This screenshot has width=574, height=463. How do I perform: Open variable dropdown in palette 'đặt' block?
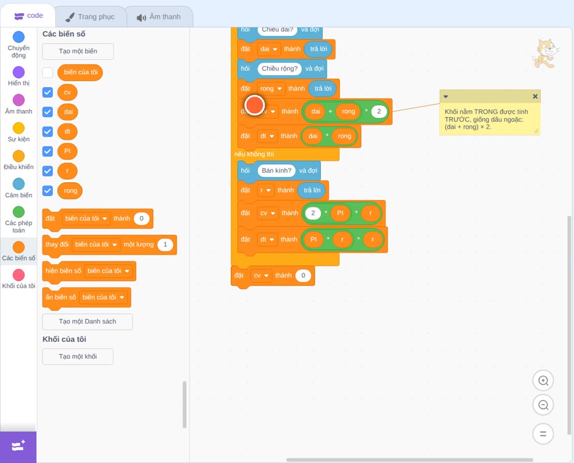86,219
